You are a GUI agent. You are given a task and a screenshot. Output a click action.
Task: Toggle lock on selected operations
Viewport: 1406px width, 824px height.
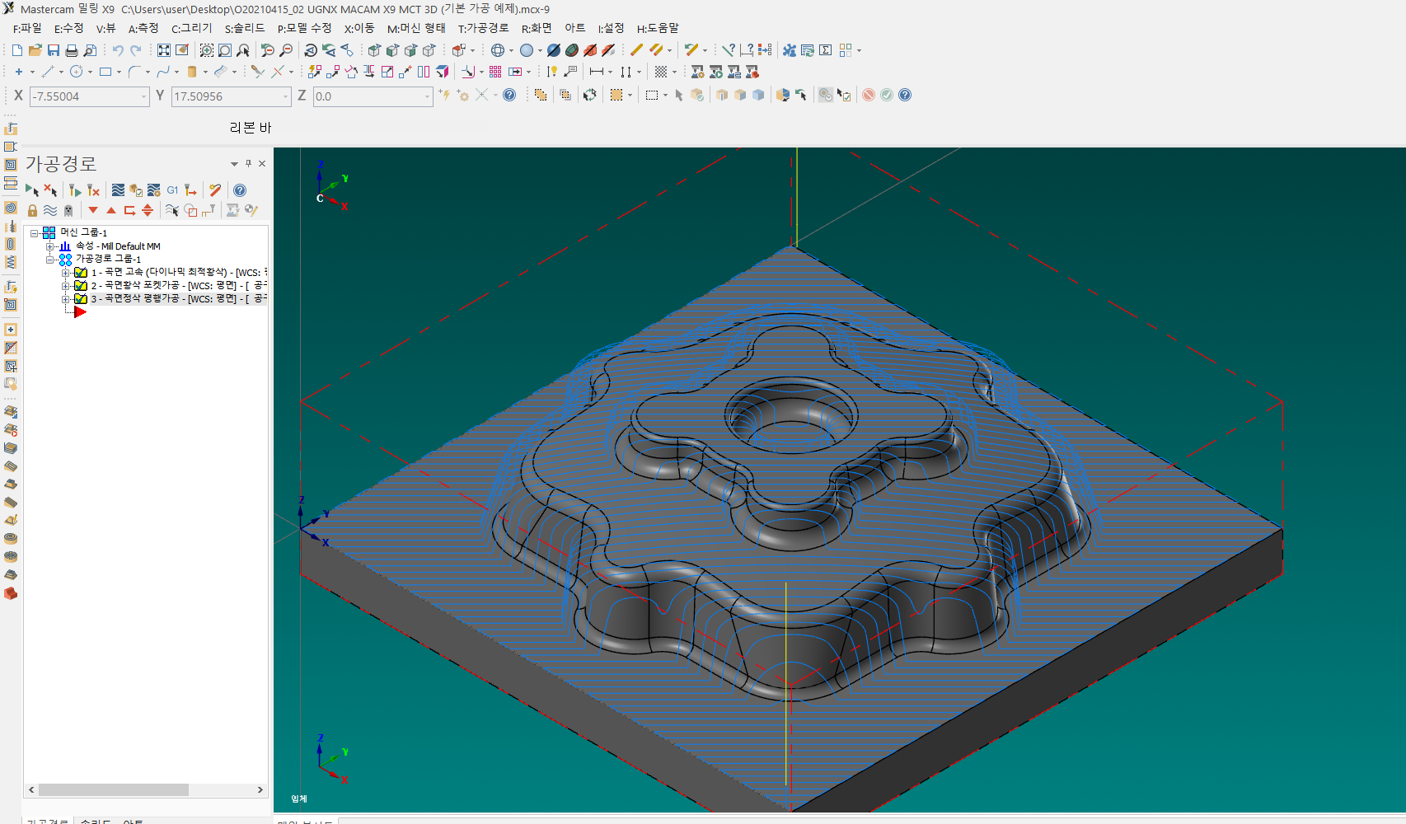32,210
